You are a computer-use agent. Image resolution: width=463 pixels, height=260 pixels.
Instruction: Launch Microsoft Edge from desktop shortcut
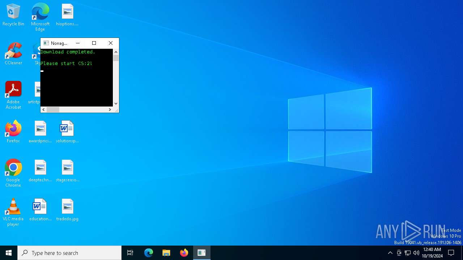[40, 17]
